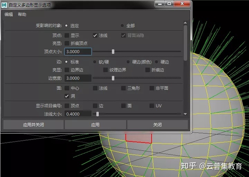
Task: Click the Maya logo icon in title bar
Action: (x=4, y=5)
